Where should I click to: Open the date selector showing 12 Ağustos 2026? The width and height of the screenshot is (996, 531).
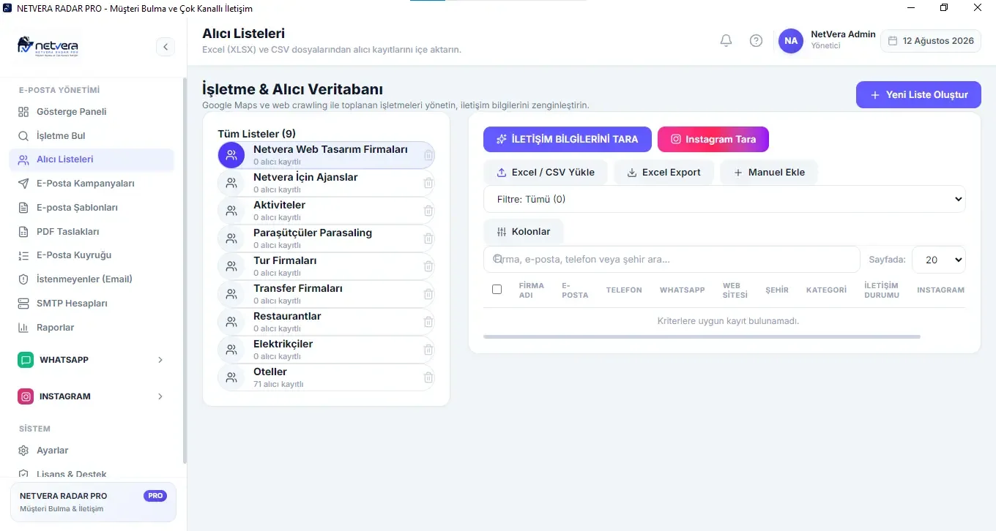(x=931, y=41)
